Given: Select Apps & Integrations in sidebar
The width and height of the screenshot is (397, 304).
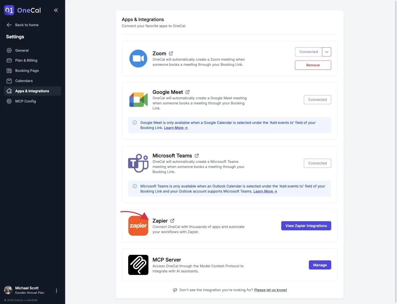Looking at the screenshot, I should 33,91.
